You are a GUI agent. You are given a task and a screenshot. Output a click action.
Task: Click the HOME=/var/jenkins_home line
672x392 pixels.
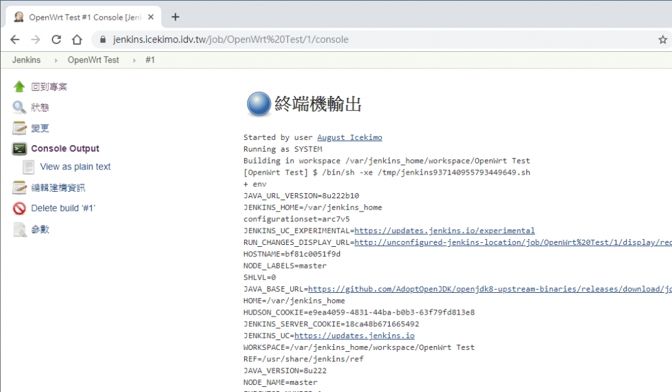click(x=294, y=301)
